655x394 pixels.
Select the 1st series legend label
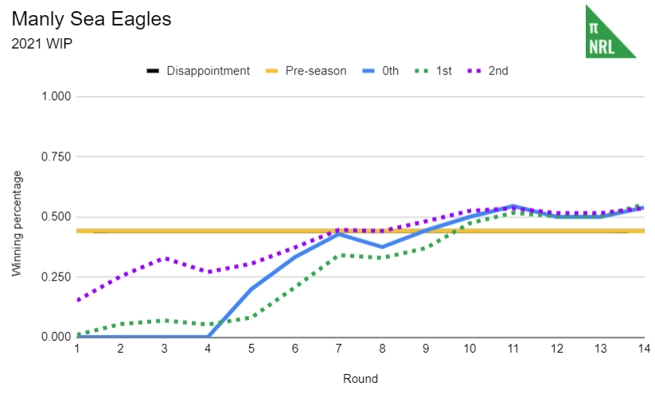pos(443,71)
